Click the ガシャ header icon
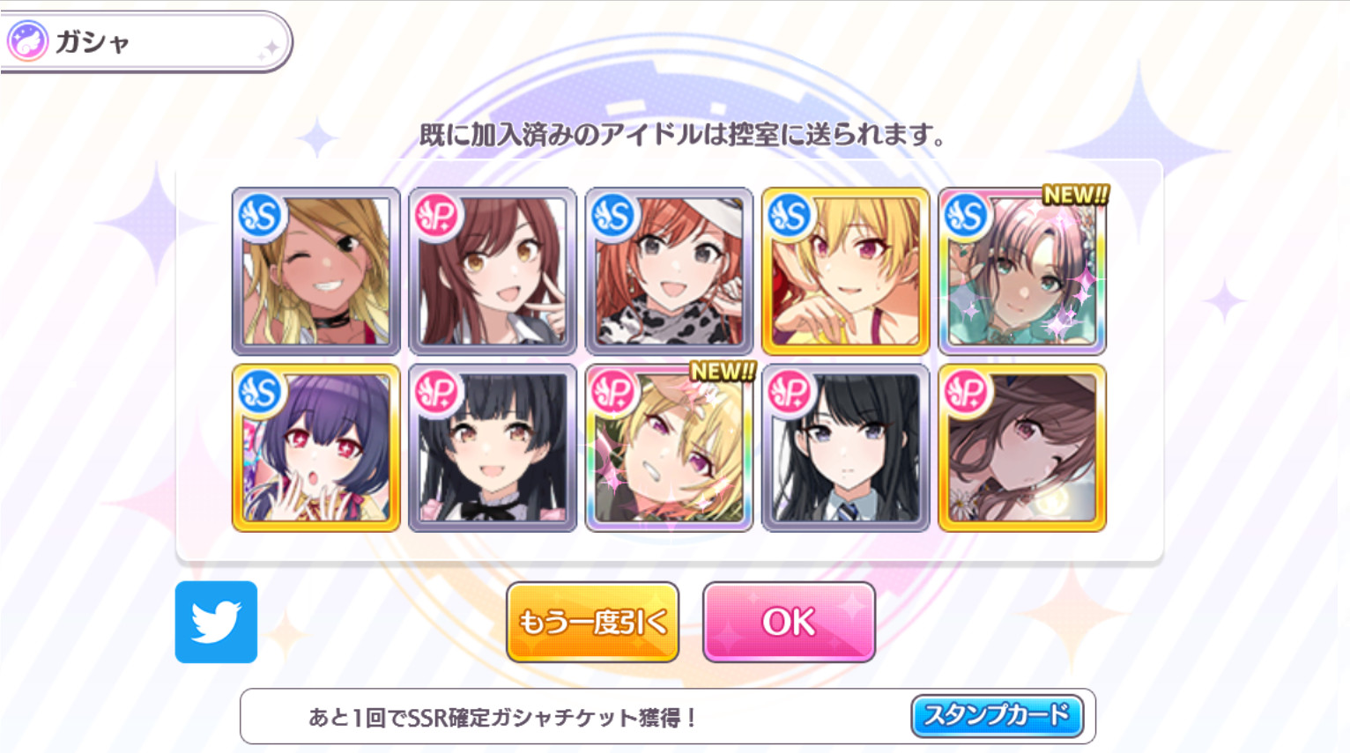The image size is (1350, 753). (x=27, y=41)
